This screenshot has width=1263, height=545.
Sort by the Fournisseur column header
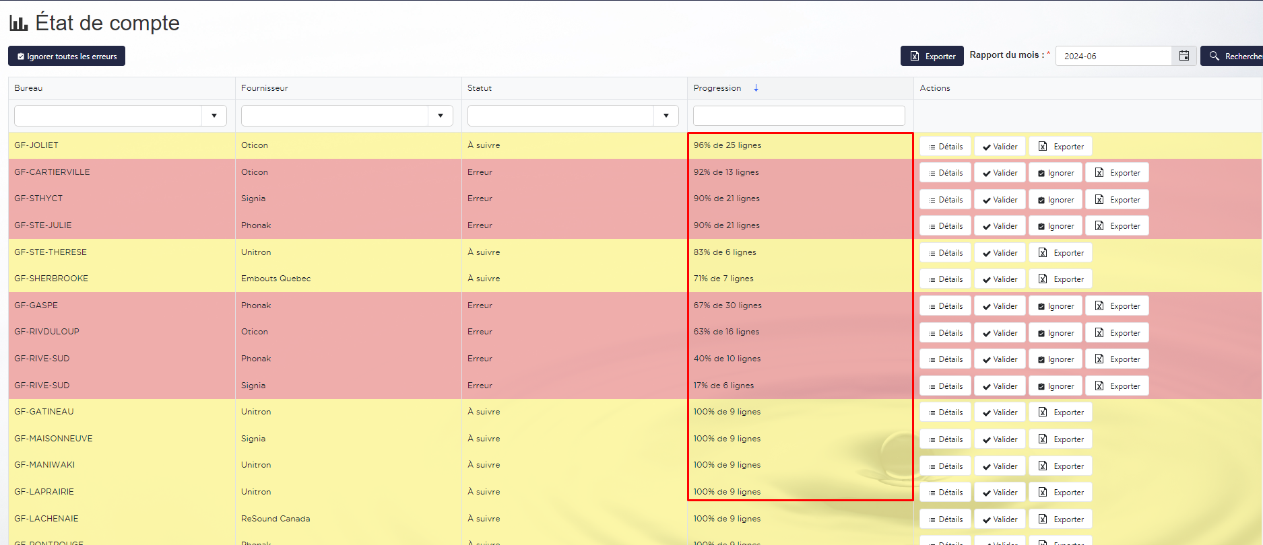pos(264,88)
